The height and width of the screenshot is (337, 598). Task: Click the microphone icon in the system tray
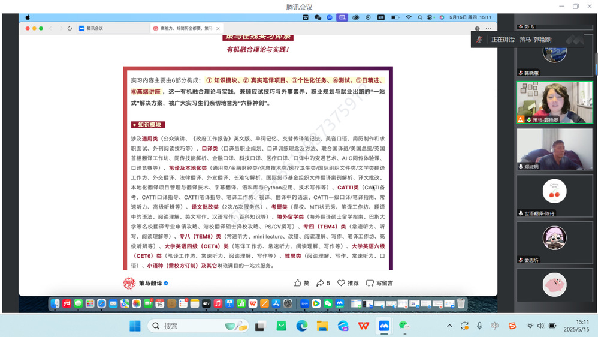479,326
